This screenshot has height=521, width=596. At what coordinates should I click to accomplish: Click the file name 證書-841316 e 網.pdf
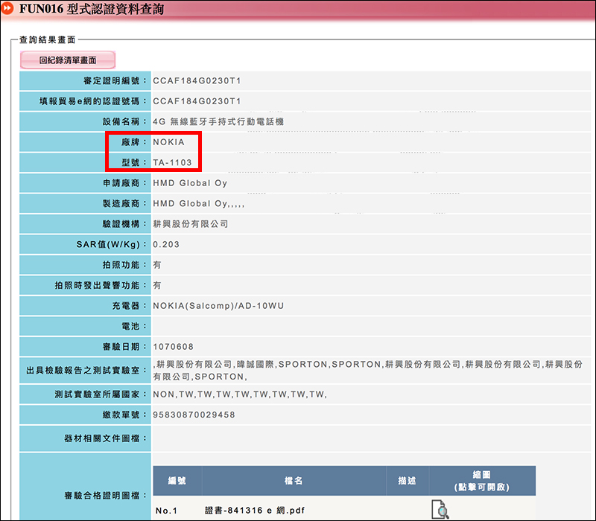(x=255, y=511)
